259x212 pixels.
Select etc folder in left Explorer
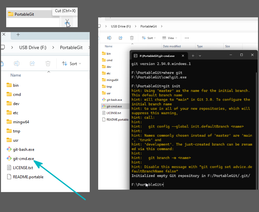(12, 113)
